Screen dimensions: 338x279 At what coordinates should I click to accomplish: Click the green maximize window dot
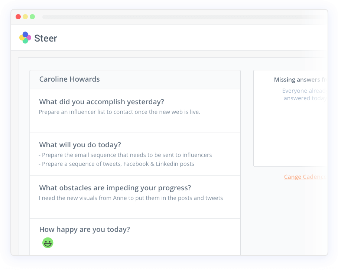[32, 17]
